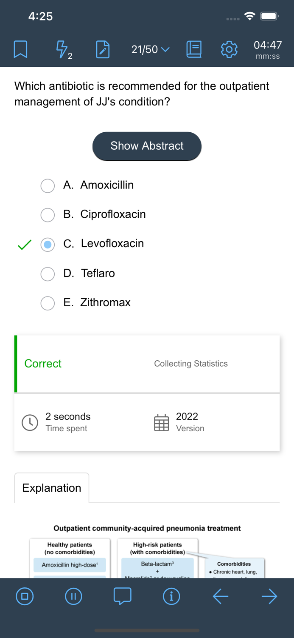The image size is (294, 638).
Task: Pause the exam timer
Action: 73,596
